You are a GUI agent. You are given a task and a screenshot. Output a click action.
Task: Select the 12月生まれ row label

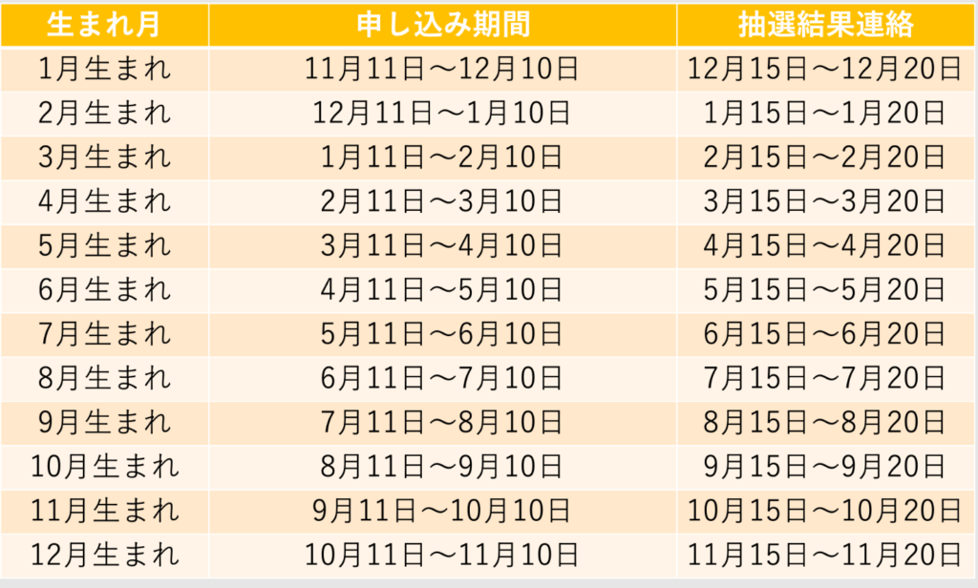click(x=104, y=556)
